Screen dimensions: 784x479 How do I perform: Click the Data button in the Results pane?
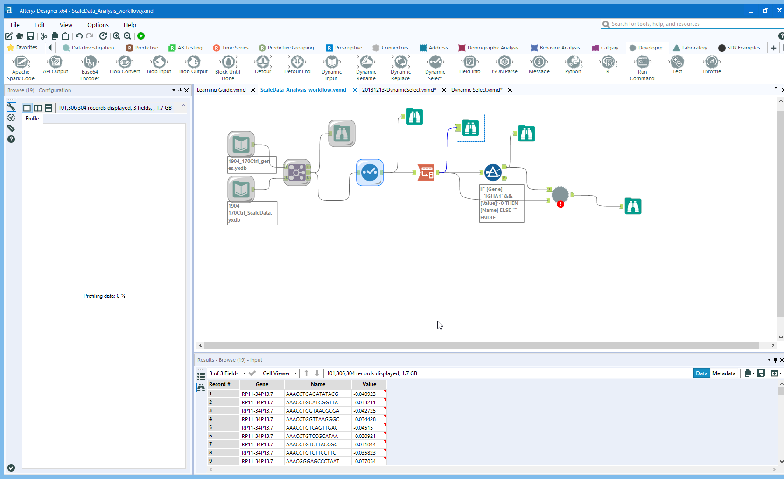click(x=701, y=373)
